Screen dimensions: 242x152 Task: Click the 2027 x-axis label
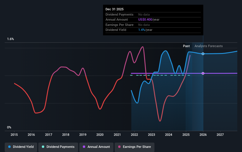click(x=220, y=135)
